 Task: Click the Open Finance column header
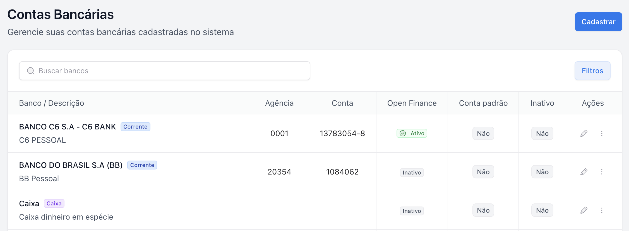coord(412,103)
